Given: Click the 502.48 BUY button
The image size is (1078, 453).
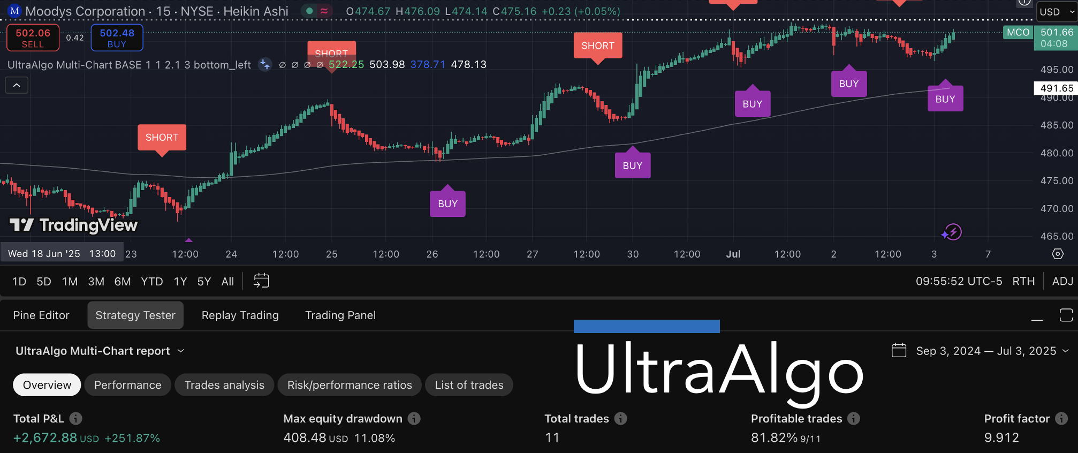Looking at the screenshot, I should 117,37.
